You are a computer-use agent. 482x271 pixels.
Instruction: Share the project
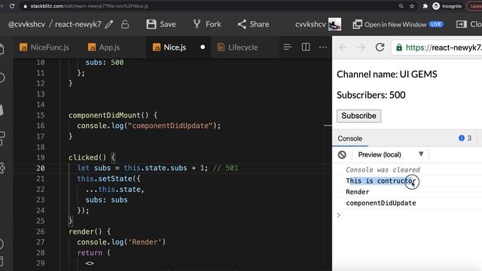(x=253, y=24)
